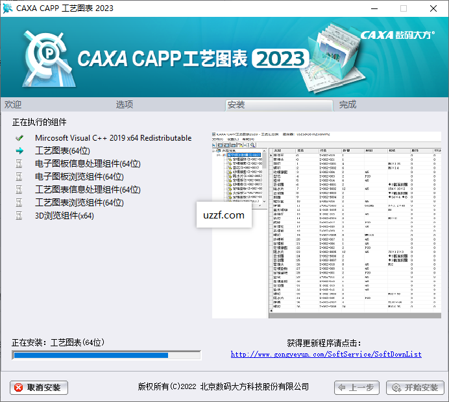Screen dimensions: 449x402
Task: Click the hourglass icon beside 3D浏览组件(x64)
Action: 19,216
